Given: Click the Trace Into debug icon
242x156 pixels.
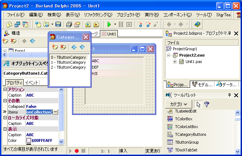Looking at the screenshot, I should coord(140,24).
